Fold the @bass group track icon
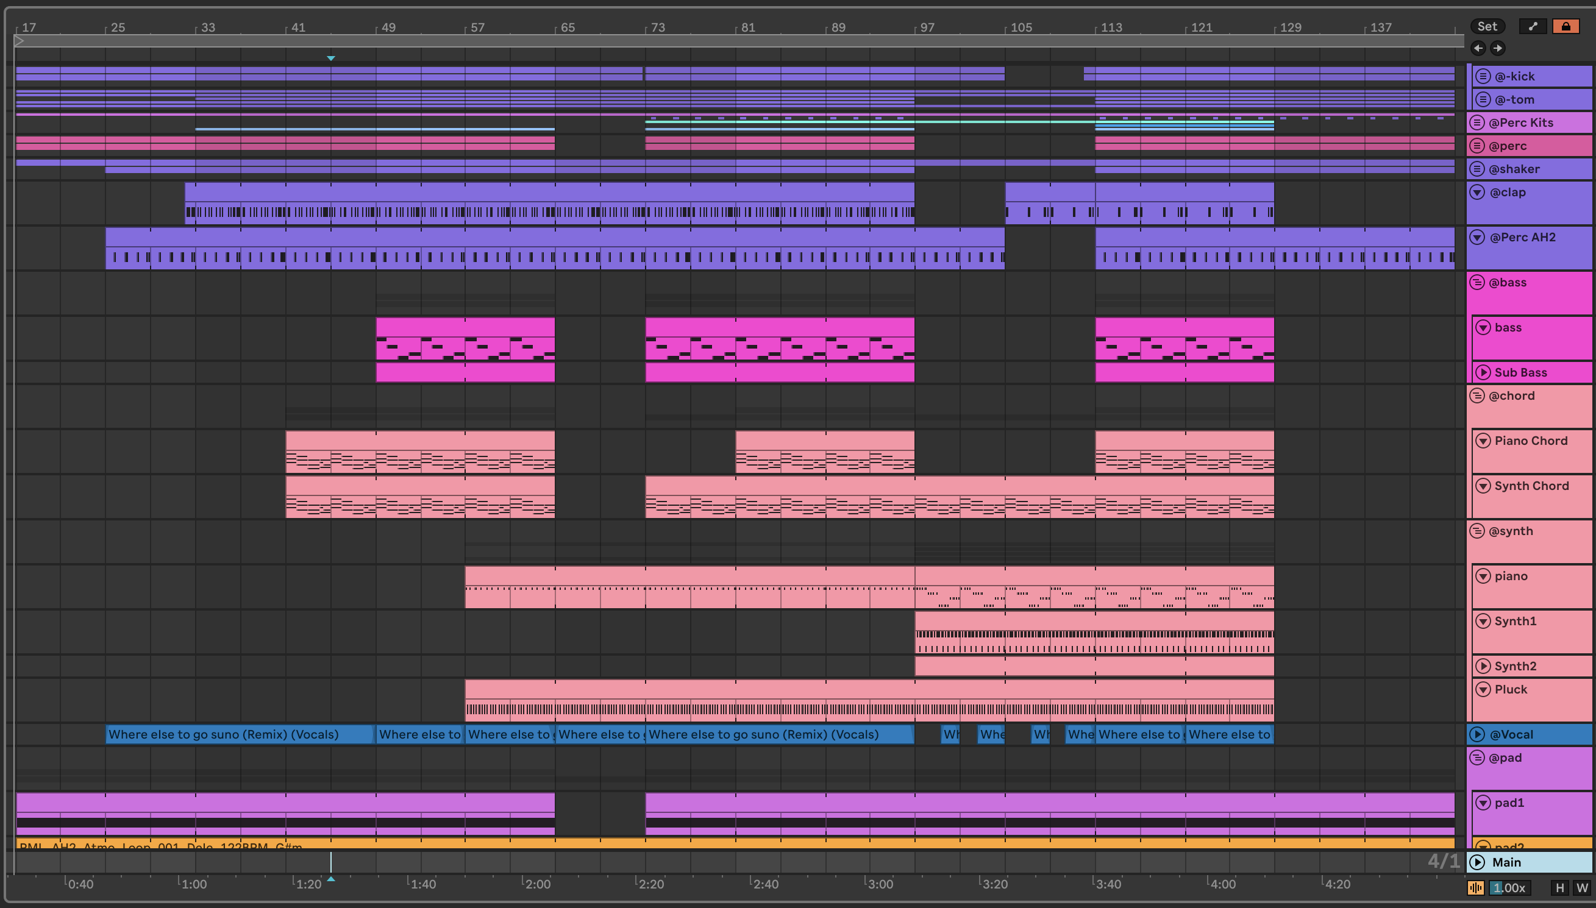The height and width of the screenshot is (908, 1596). (1477, 283)
